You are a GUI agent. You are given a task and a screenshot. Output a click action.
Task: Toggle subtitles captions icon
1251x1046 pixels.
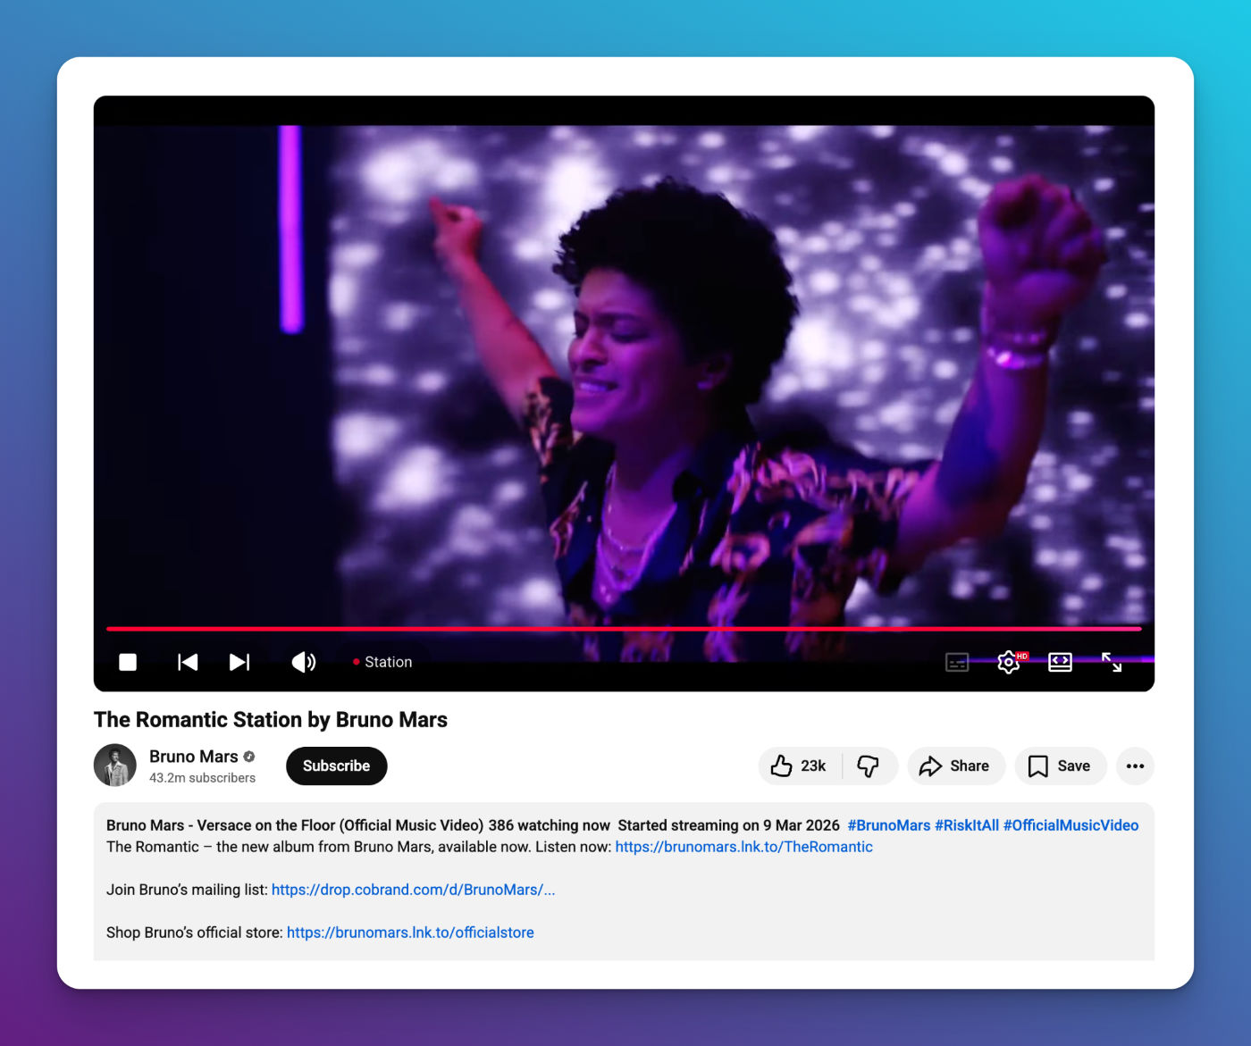coord(957,662)
